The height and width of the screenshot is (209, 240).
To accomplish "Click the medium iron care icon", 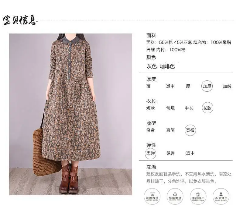I will (x=175, y=197).
